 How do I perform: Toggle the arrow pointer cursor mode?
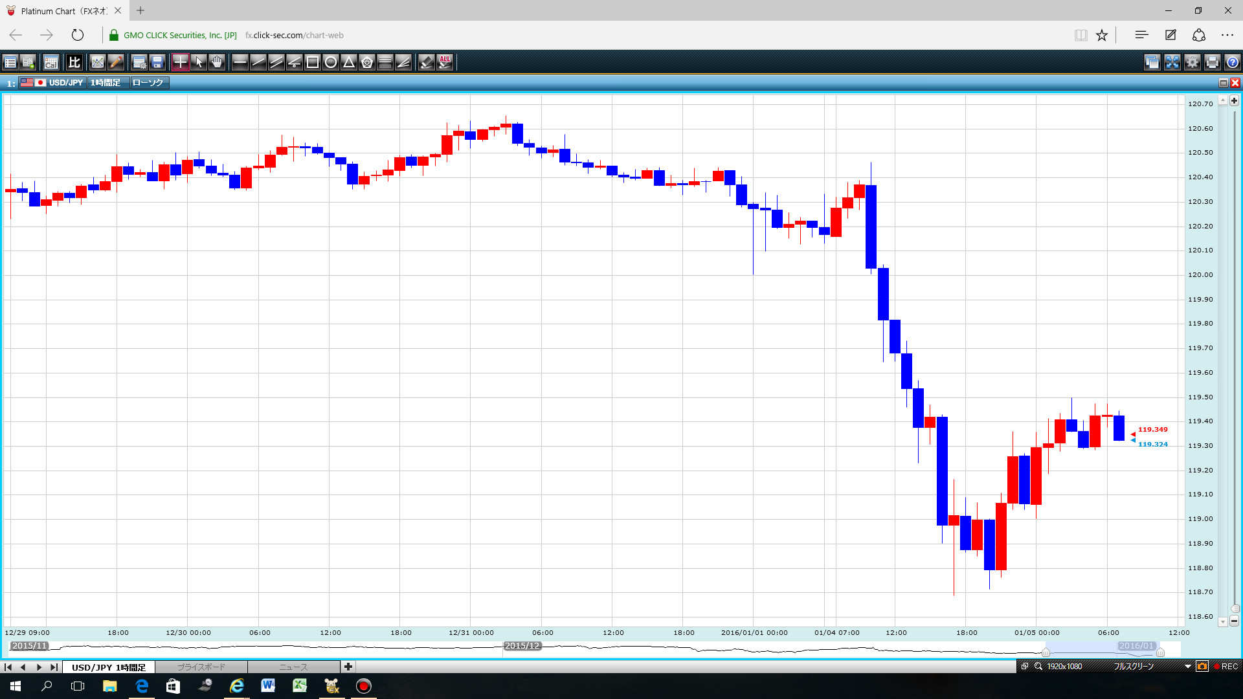pyautogui.click(x=199, y=62)
